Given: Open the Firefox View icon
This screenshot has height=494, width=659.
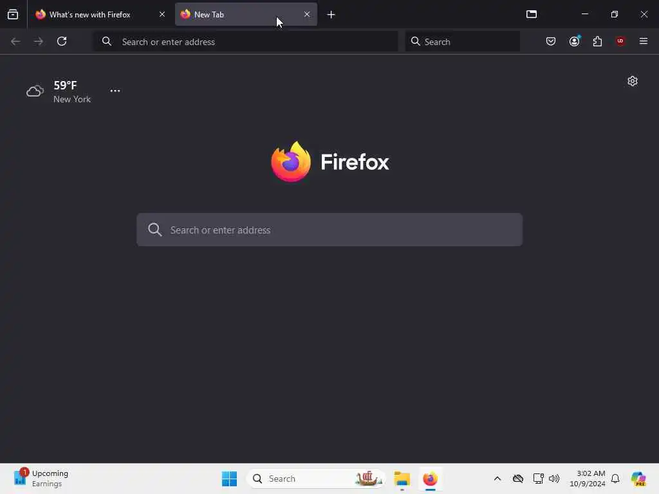Looking at the screenshot, I should point(13,14).
